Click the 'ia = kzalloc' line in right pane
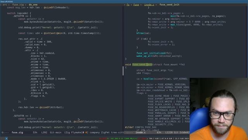The height and width of the screenshot is (140, 248). (x=162, y=79)
